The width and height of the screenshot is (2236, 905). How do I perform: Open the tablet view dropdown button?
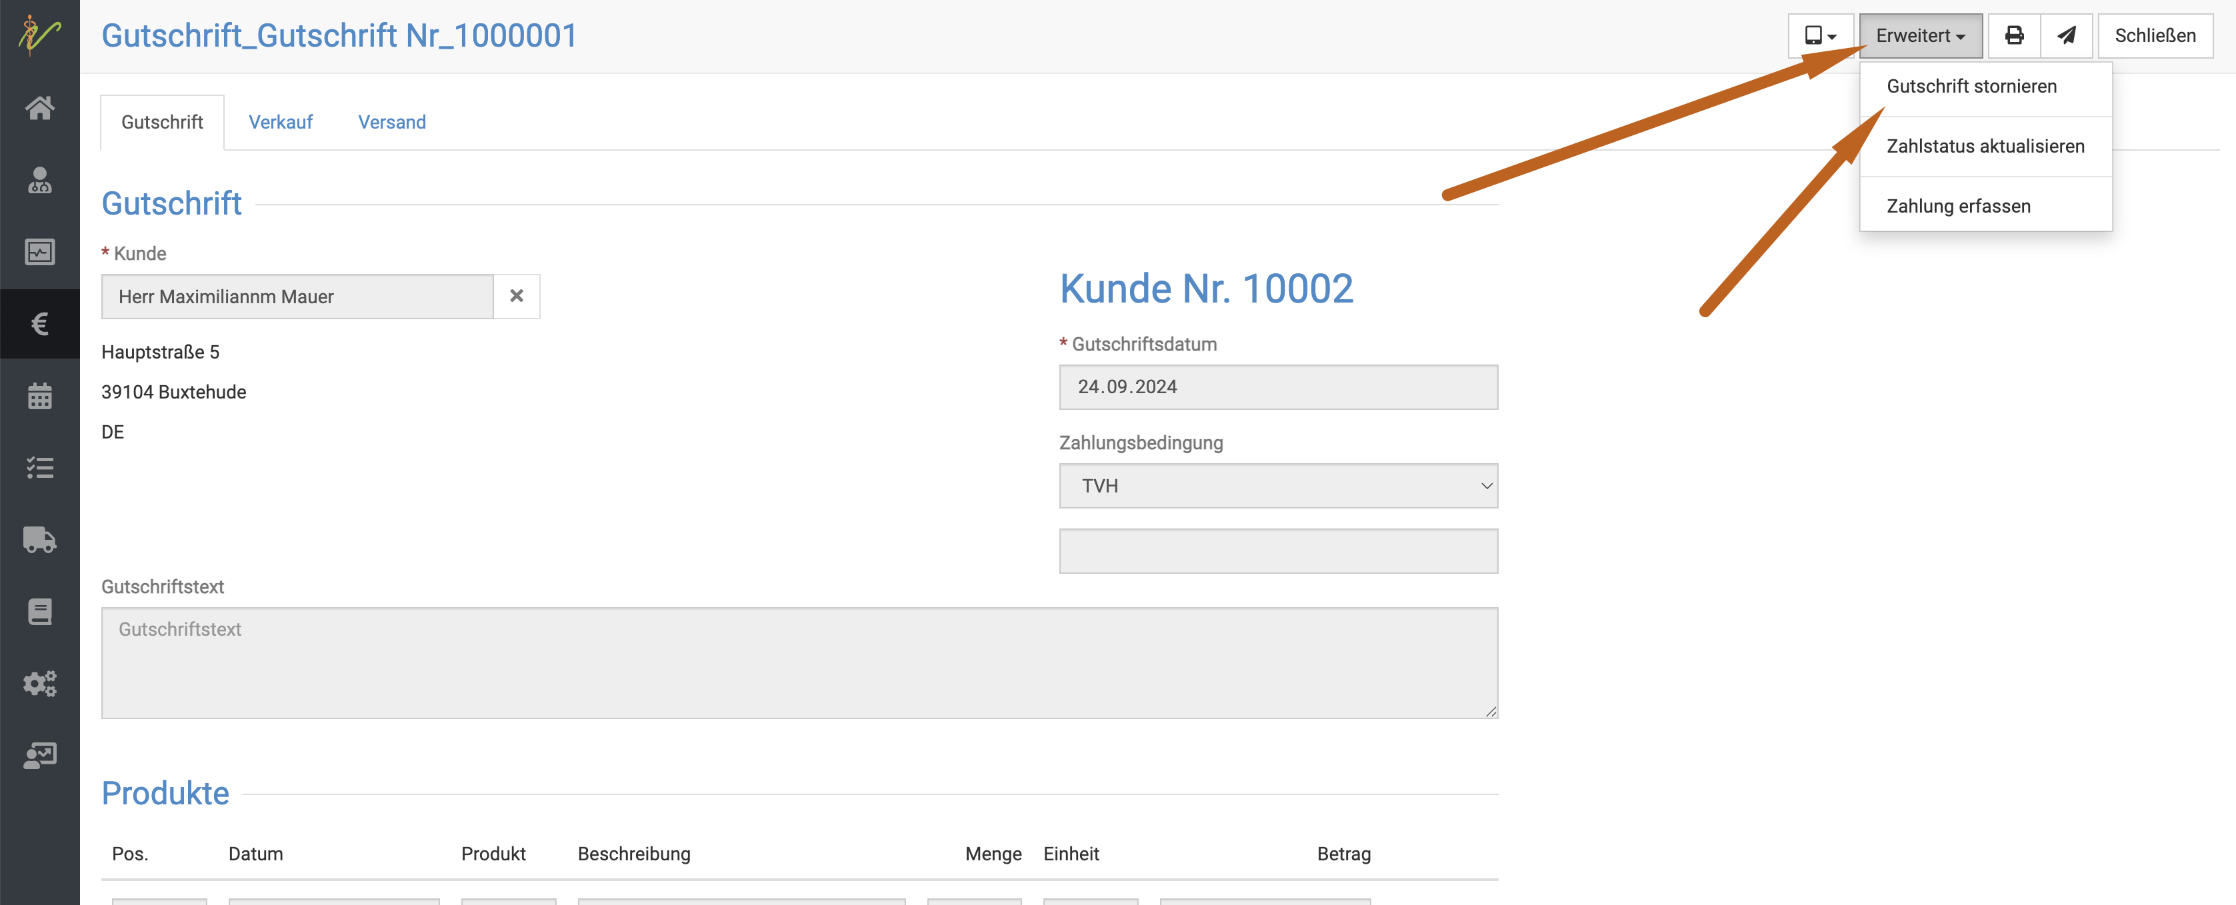click(x=1820, y=35)
